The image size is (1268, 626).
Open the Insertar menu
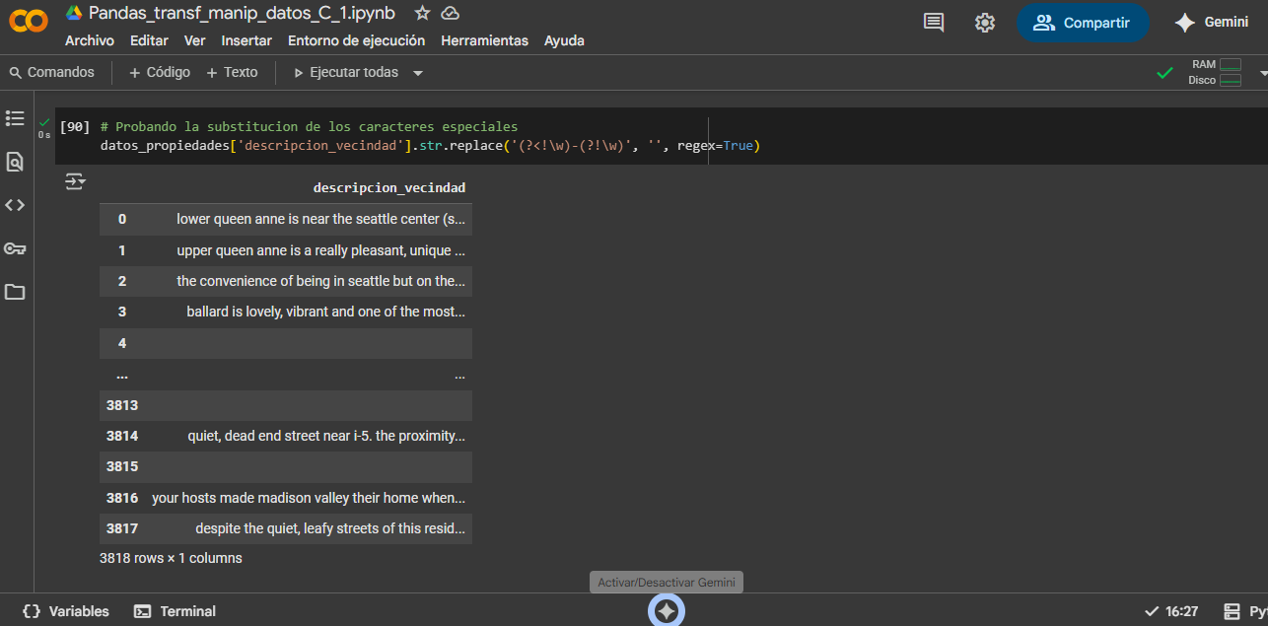(247, 40)
